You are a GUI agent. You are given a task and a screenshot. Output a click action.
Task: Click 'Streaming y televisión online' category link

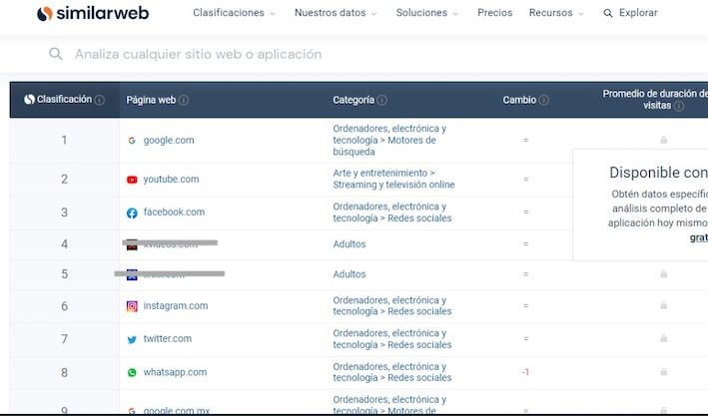tap(393, 185)
